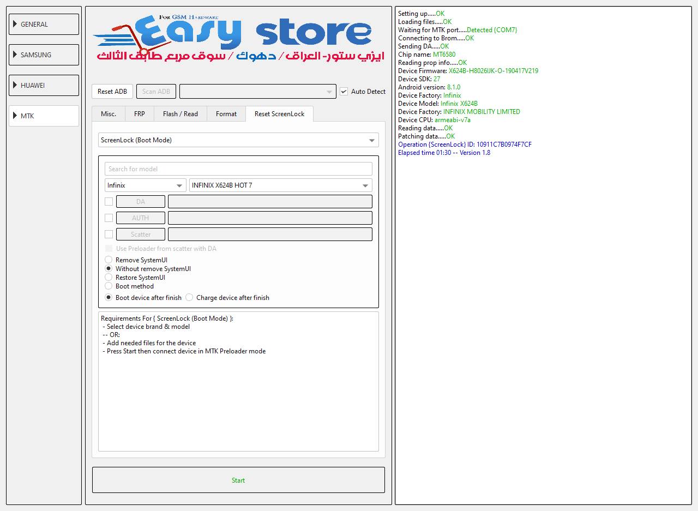Open the ADB device dropdown
The width and height of the screenshot is (698, 511).
[257, 92]
